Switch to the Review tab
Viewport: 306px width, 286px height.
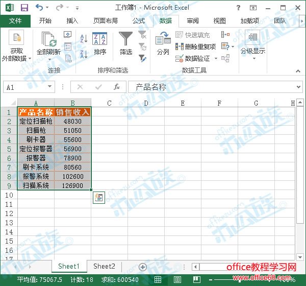coord(193,21)
